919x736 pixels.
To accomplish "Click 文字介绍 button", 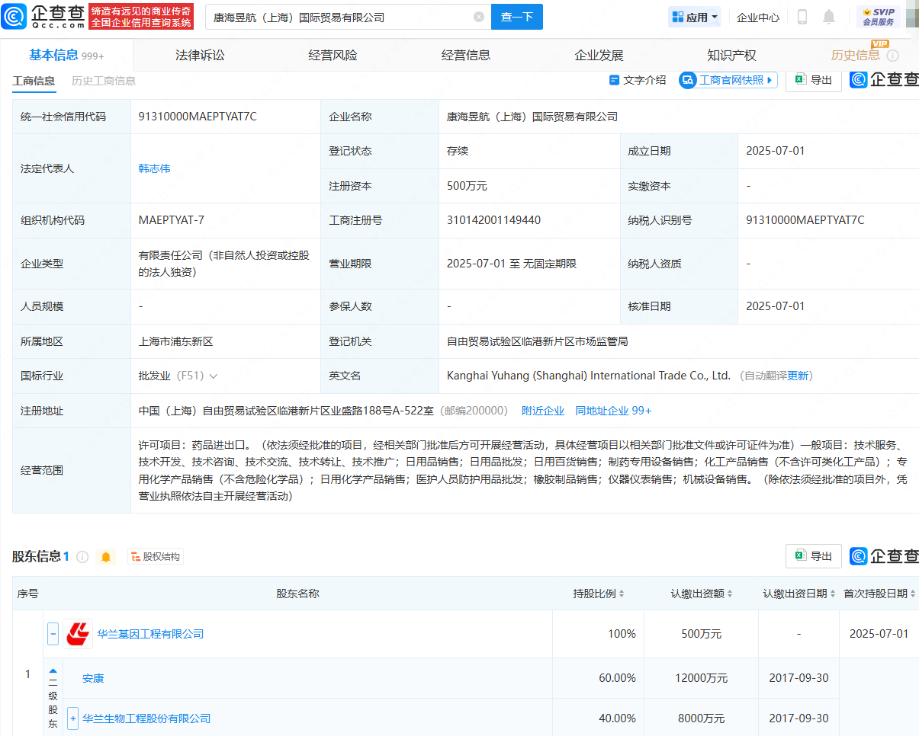I will 638,80.
